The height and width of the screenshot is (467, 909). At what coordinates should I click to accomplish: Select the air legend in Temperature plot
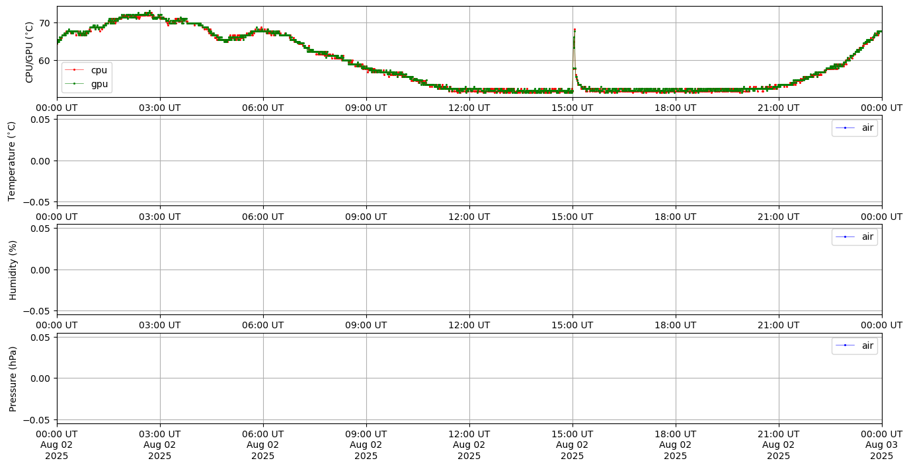855,128
